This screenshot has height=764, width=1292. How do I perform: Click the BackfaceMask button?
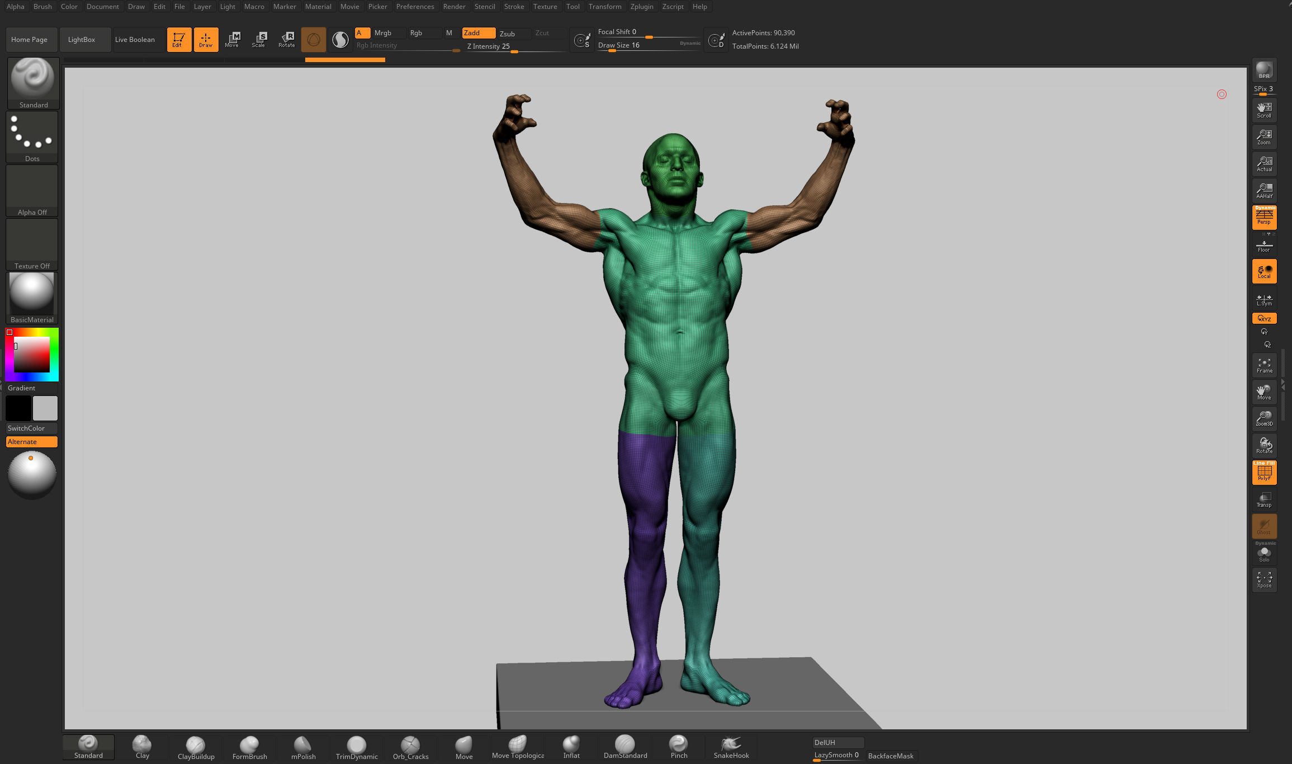point(891,756)
